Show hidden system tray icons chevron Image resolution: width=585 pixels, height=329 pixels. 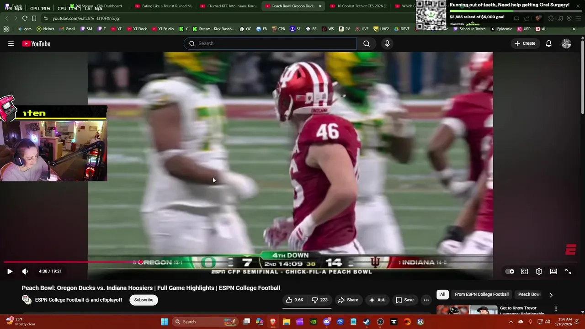click(511, 322)
